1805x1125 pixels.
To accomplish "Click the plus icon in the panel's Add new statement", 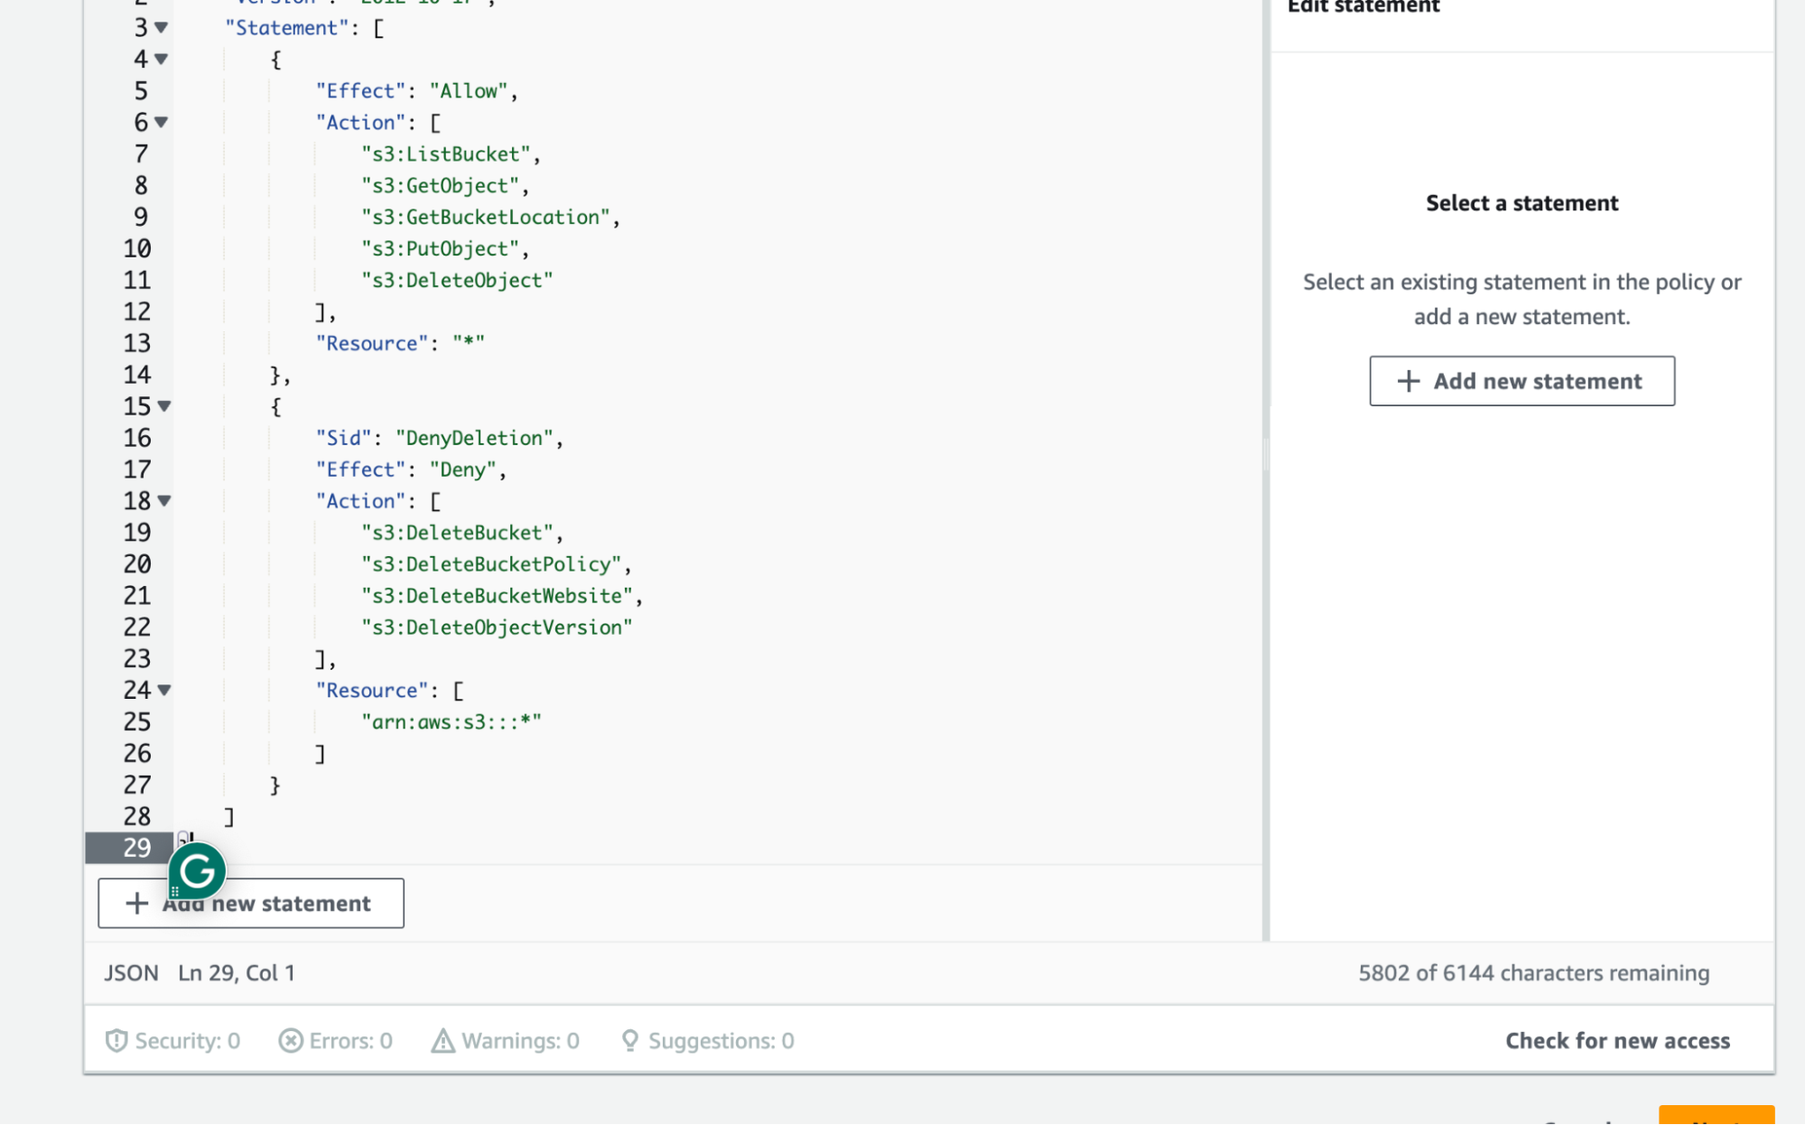I will coord(1409,381).
